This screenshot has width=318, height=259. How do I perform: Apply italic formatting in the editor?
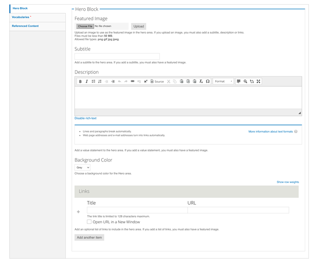87,82
